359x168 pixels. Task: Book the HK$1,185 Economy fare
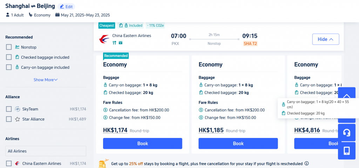click(x=238, y=144)
